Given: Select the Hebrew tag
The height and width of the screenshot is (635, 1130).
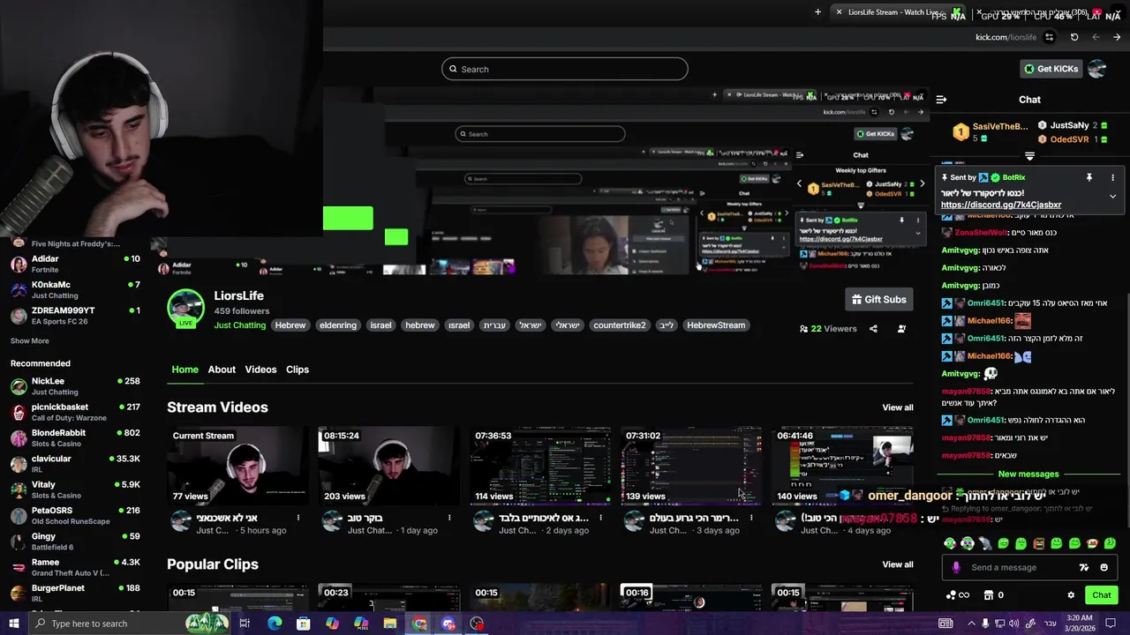Looking at the screenshot, I should (x=290, y=325).
